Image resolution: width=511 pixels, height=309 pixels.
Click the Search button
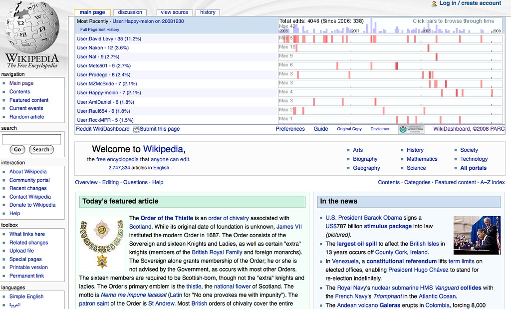pyautogui.click(x=41, y=150)
